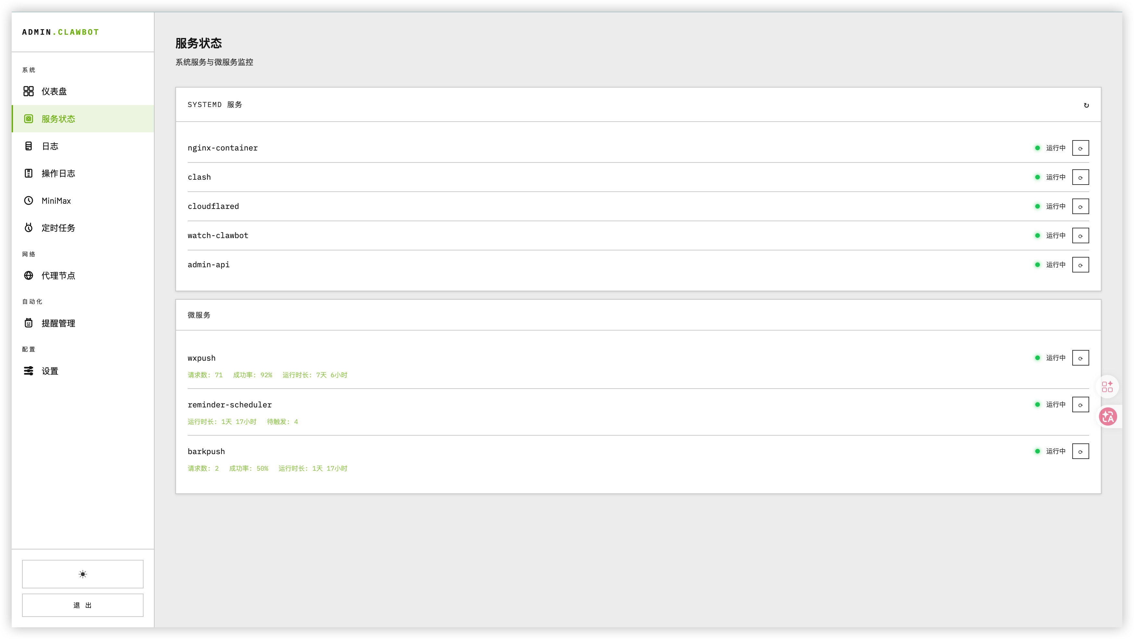Click the ADMIN.CLAWBOT logo
The height and width of the screenshot is (639, 1134).
click(x=60, y=32)
